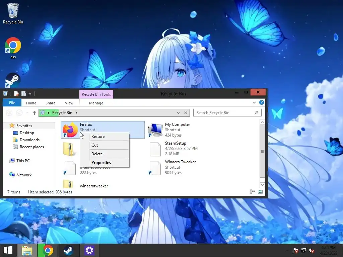Open the address bar history dropdown
Screen dimensions: 343x257
point(178,113)
